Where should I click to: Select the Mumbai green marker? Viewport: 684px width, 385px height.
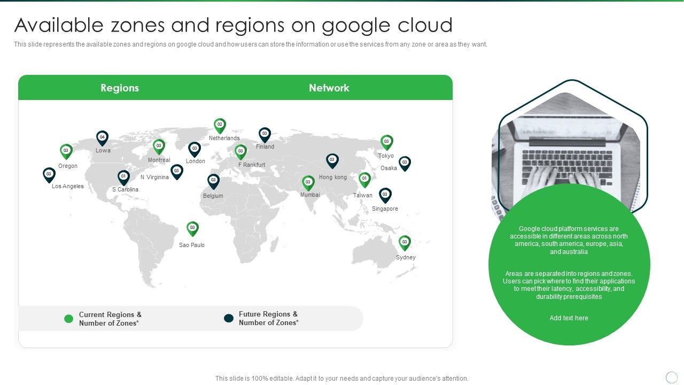click(308, 183)
